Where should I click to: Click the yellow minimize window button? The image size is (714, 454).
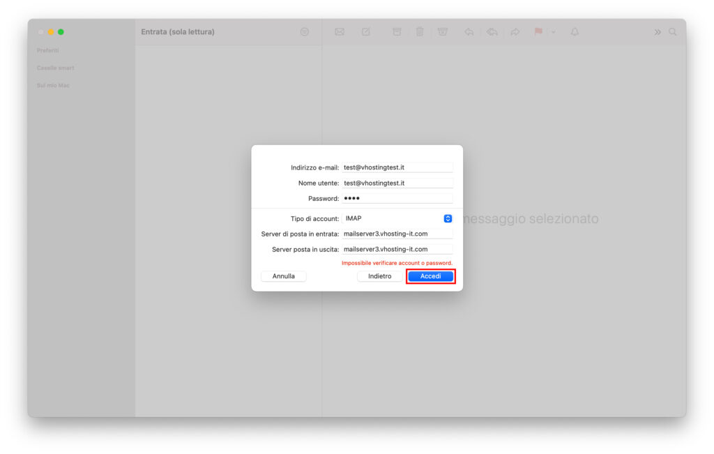point(51,32)
